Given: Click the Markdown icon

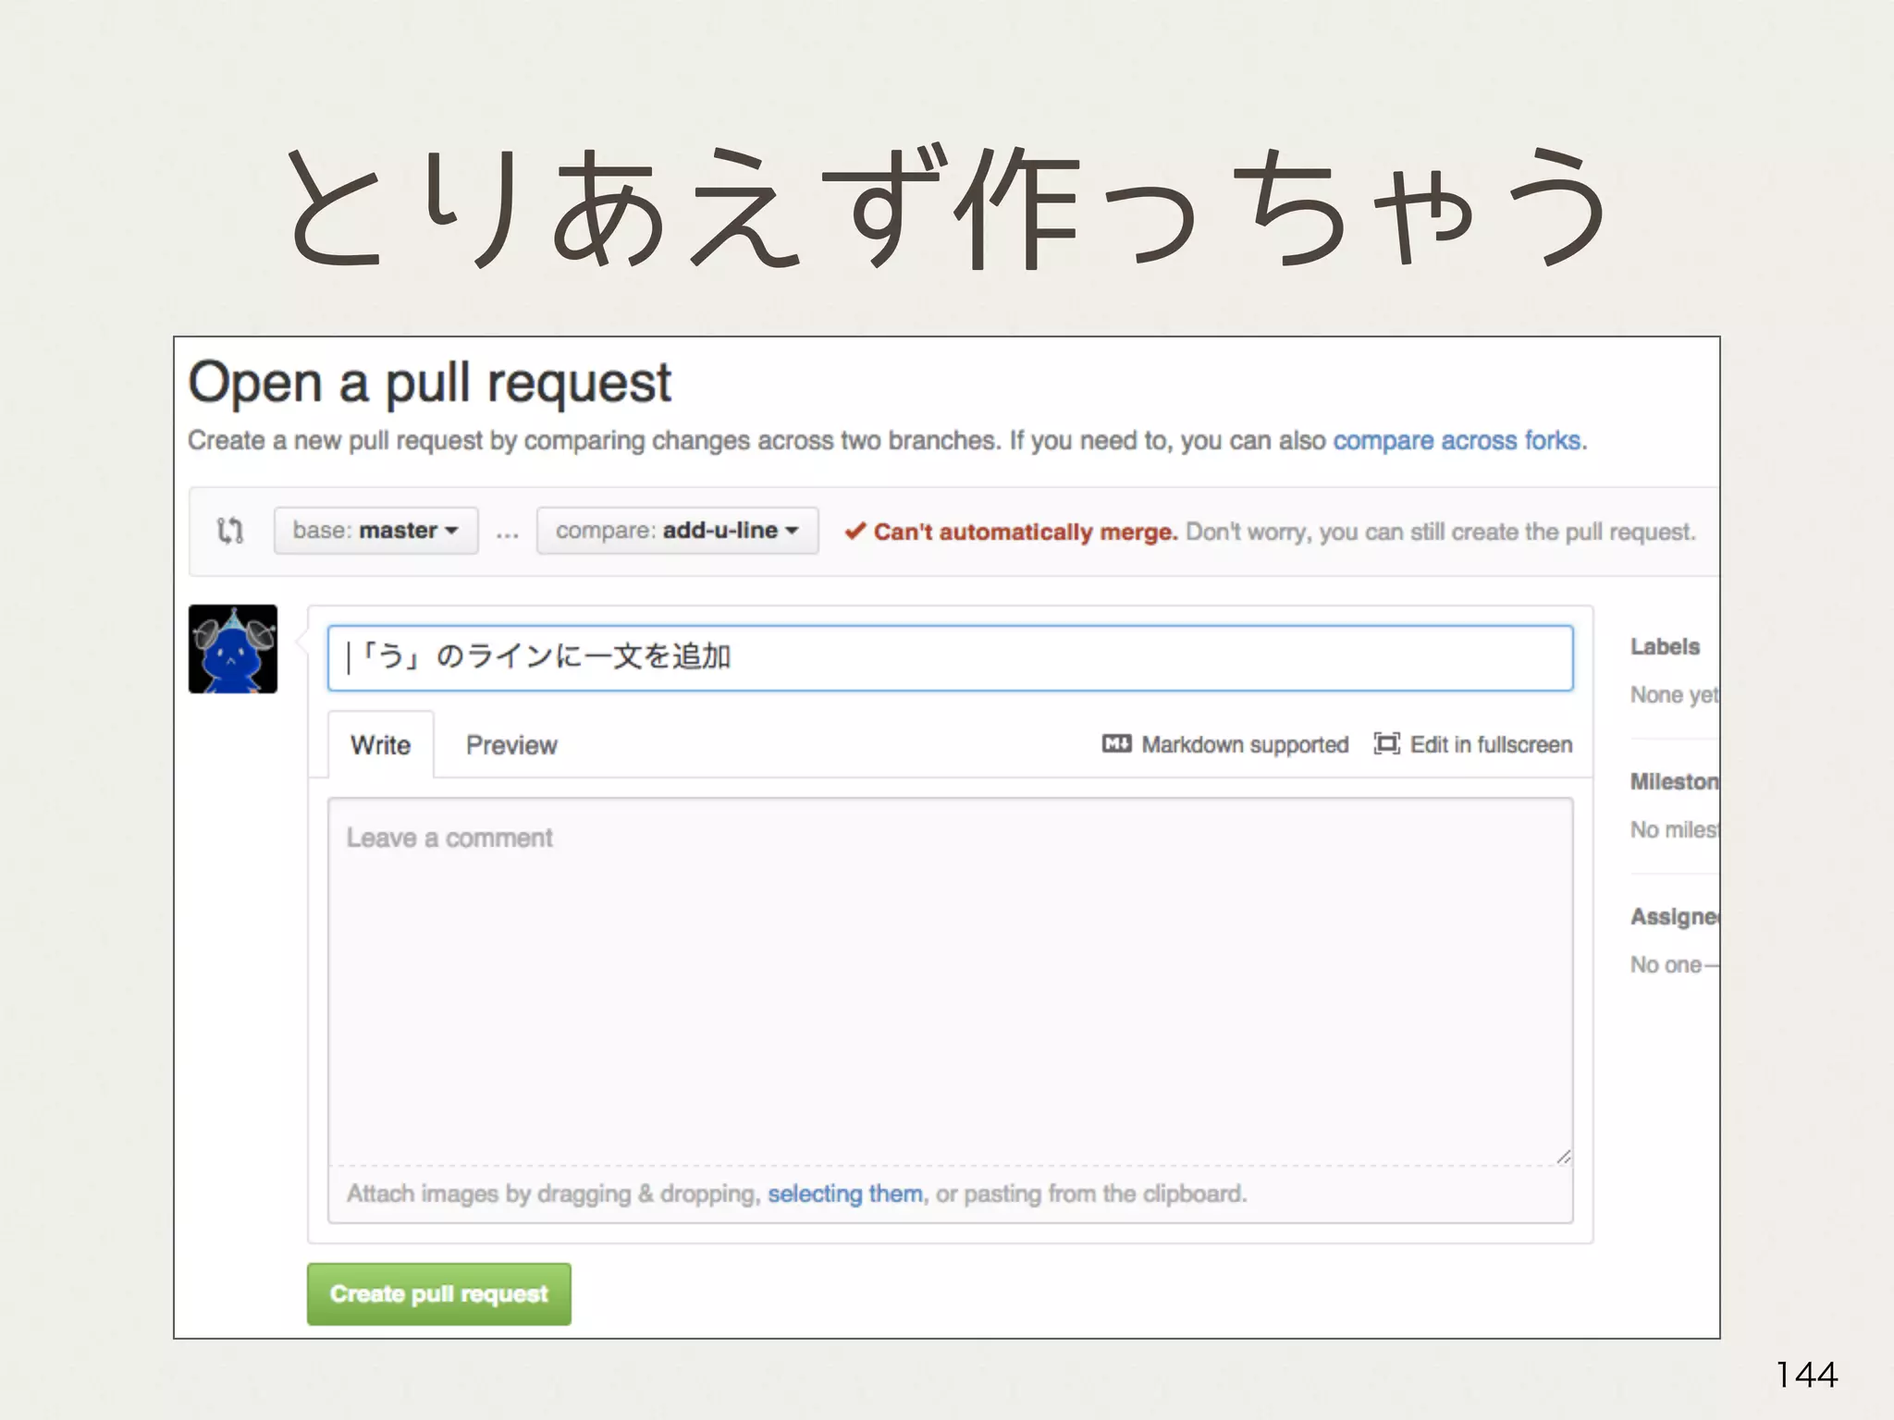Looking at the screenshot, I should (1116, 744).
